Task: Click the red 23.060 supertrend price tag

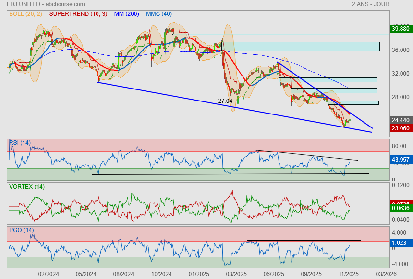Action: point(401,128)
